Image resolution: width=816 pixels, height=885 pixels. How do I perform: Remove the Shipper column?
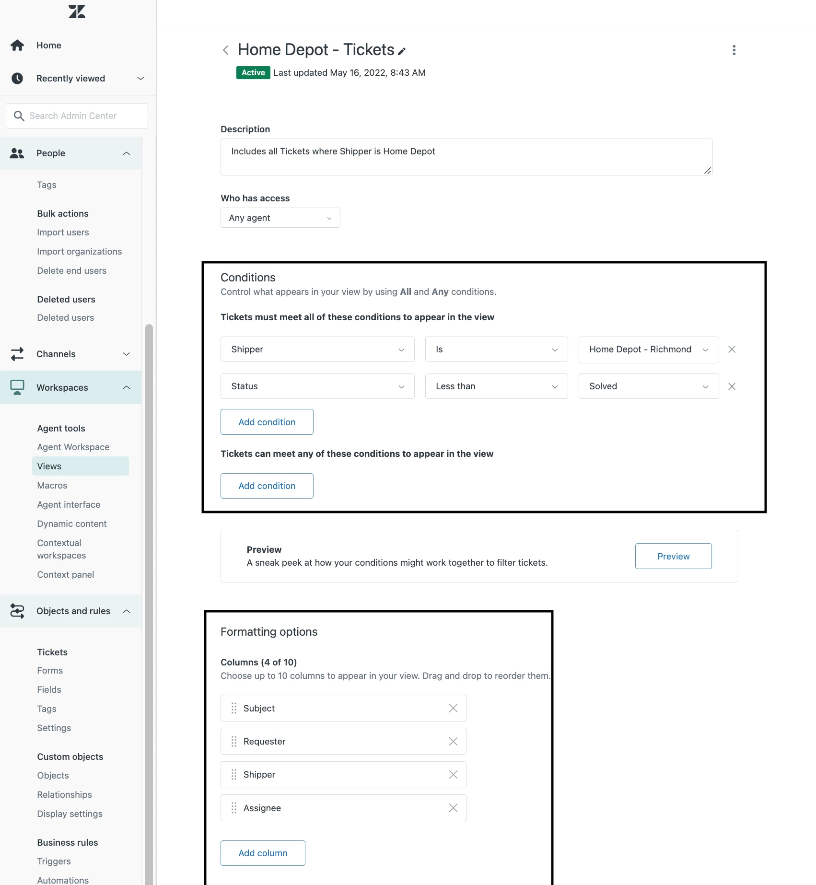[x=453, y=774]
